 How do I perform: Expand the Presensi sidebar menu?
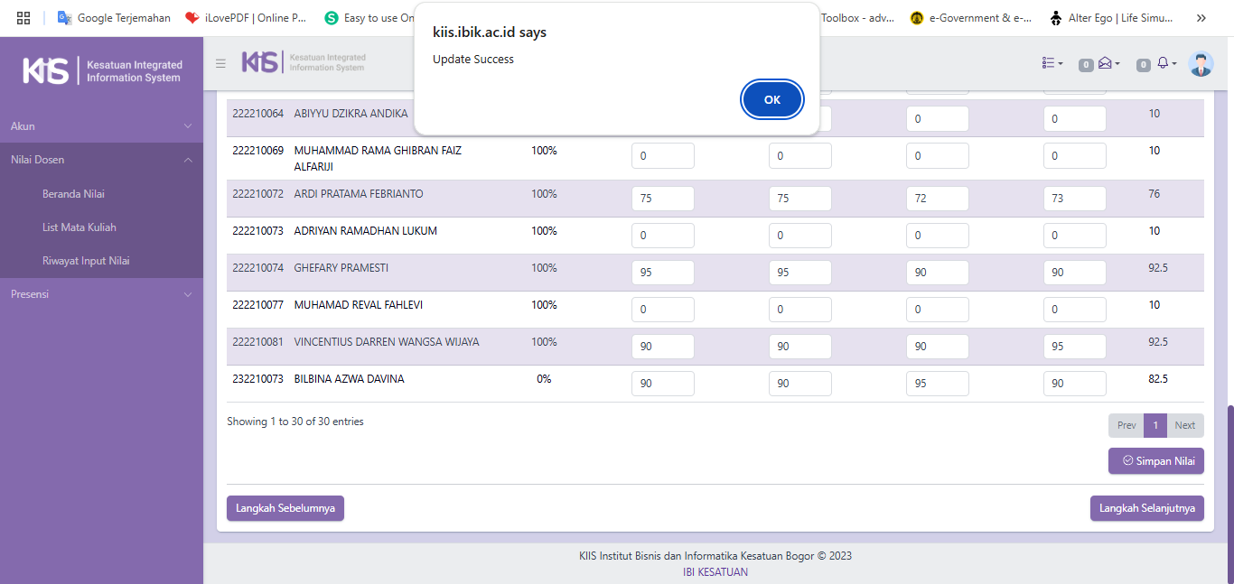pos(101,294)
